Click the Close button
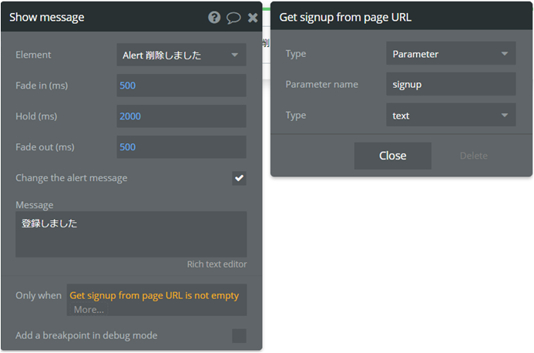This screenshot has height=353, width=534. point(393,156)
